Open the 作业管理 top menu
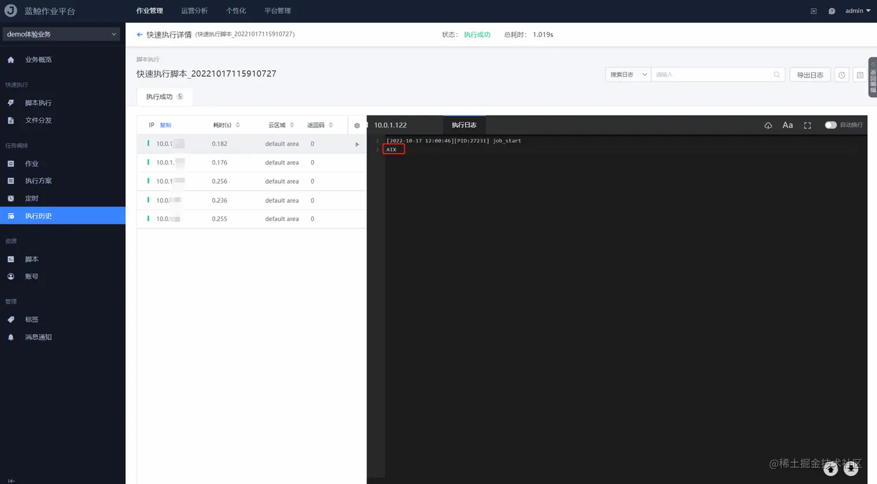 tap(150, 11)
